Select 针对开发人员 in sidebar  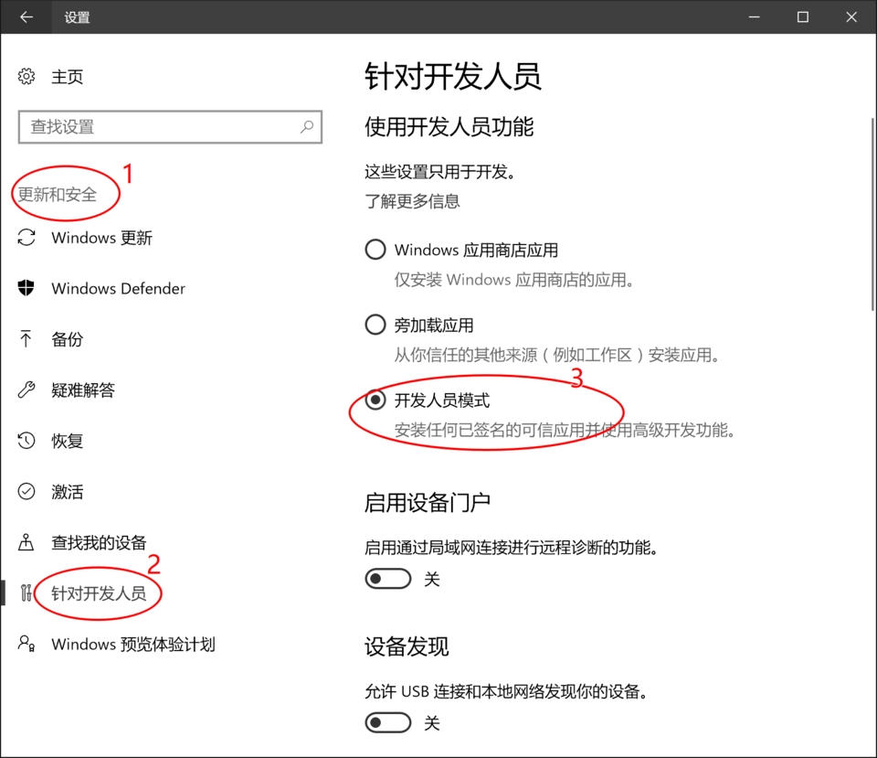99,593
